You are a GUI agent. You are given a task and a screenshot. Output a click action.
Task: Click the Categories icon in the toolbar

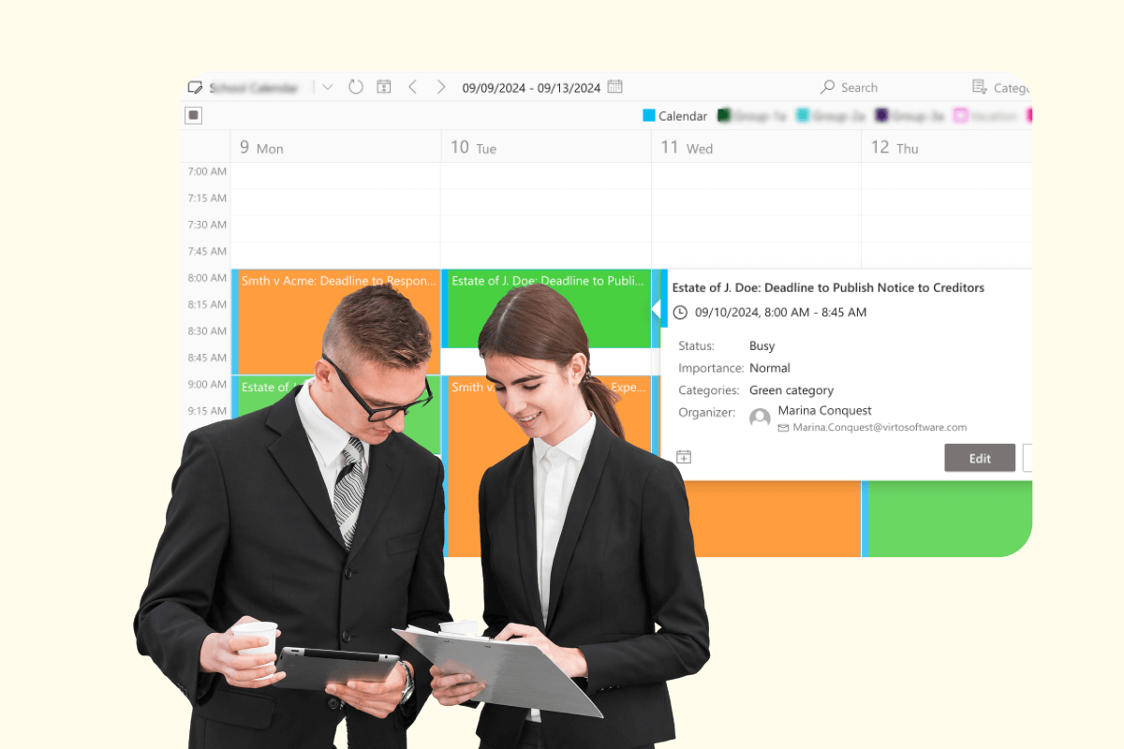(x=978, y=87)
